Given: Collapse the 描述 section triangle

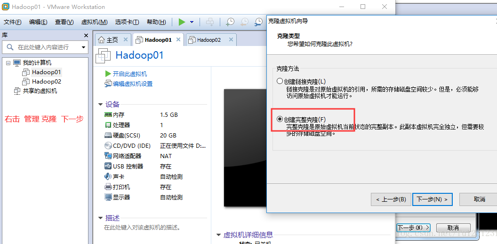Looking at the screenshot, I should pyautogui.click(x=100, y=218).
